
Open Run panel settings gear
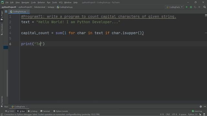click(201, 107)
